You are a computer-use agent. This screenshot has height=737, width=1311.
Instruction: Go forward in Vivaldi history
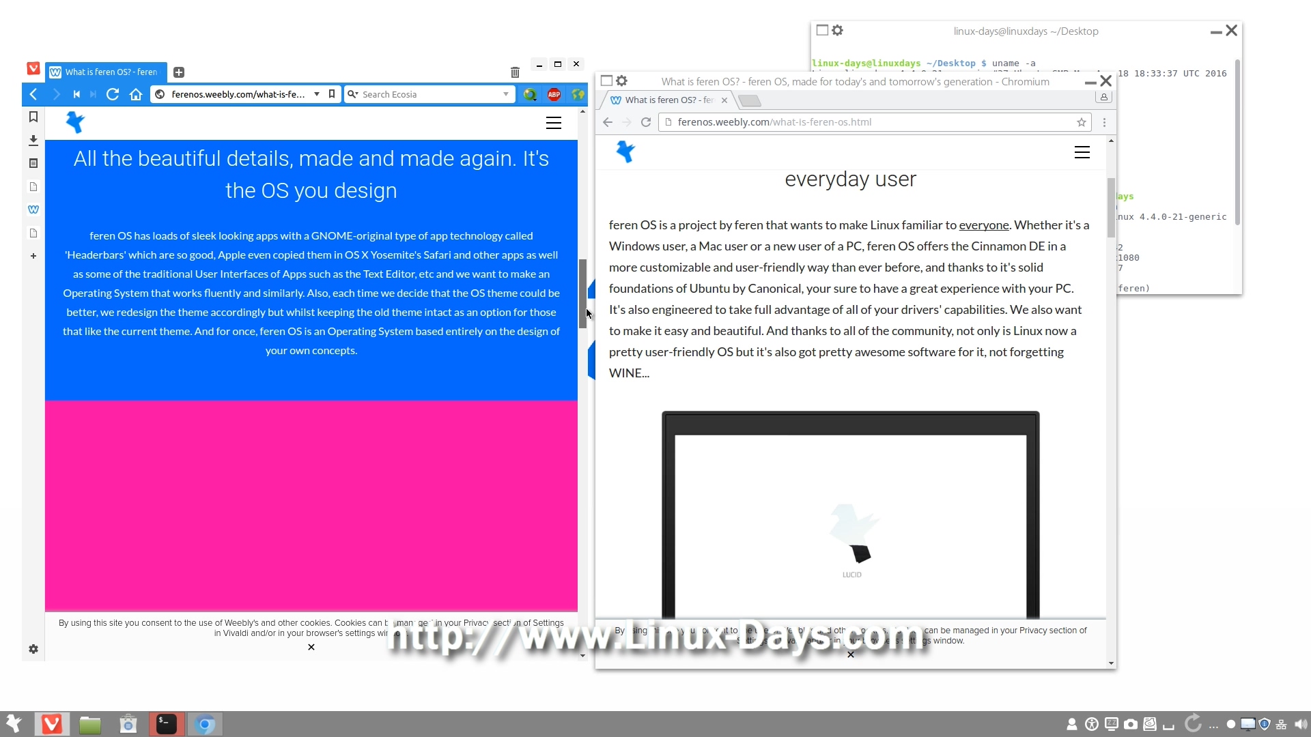56,94
